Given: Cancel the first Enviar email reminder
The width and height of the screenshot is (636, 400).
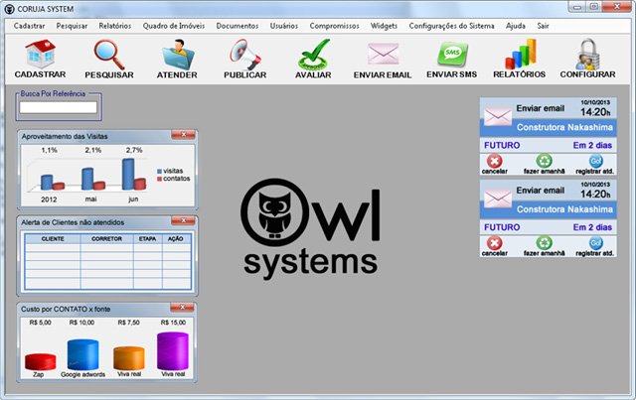Looking at the screenshot, I should point(495,164).
